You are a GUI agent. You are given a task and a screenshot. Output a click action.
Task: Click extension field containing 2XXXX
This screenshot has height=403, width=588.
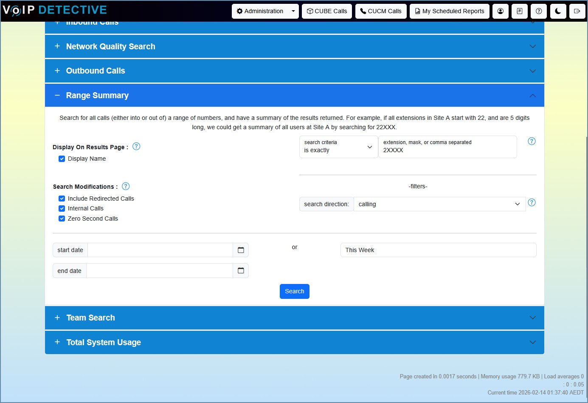(x=447, y=147)
